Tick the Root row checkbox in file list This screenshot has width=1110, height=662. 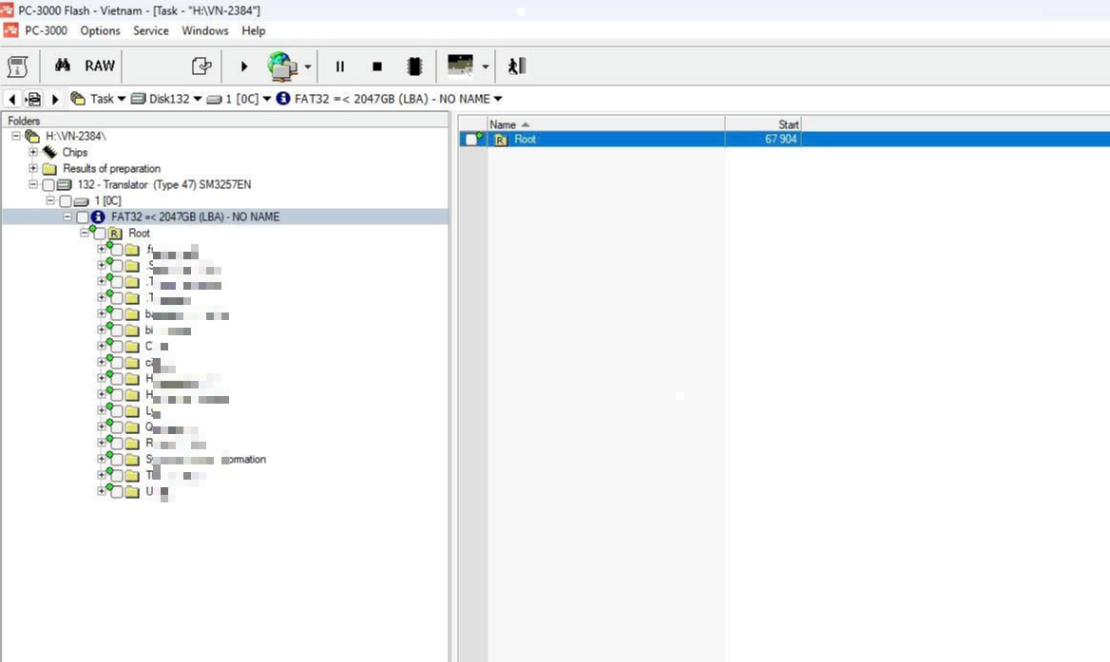click(471, 140)
